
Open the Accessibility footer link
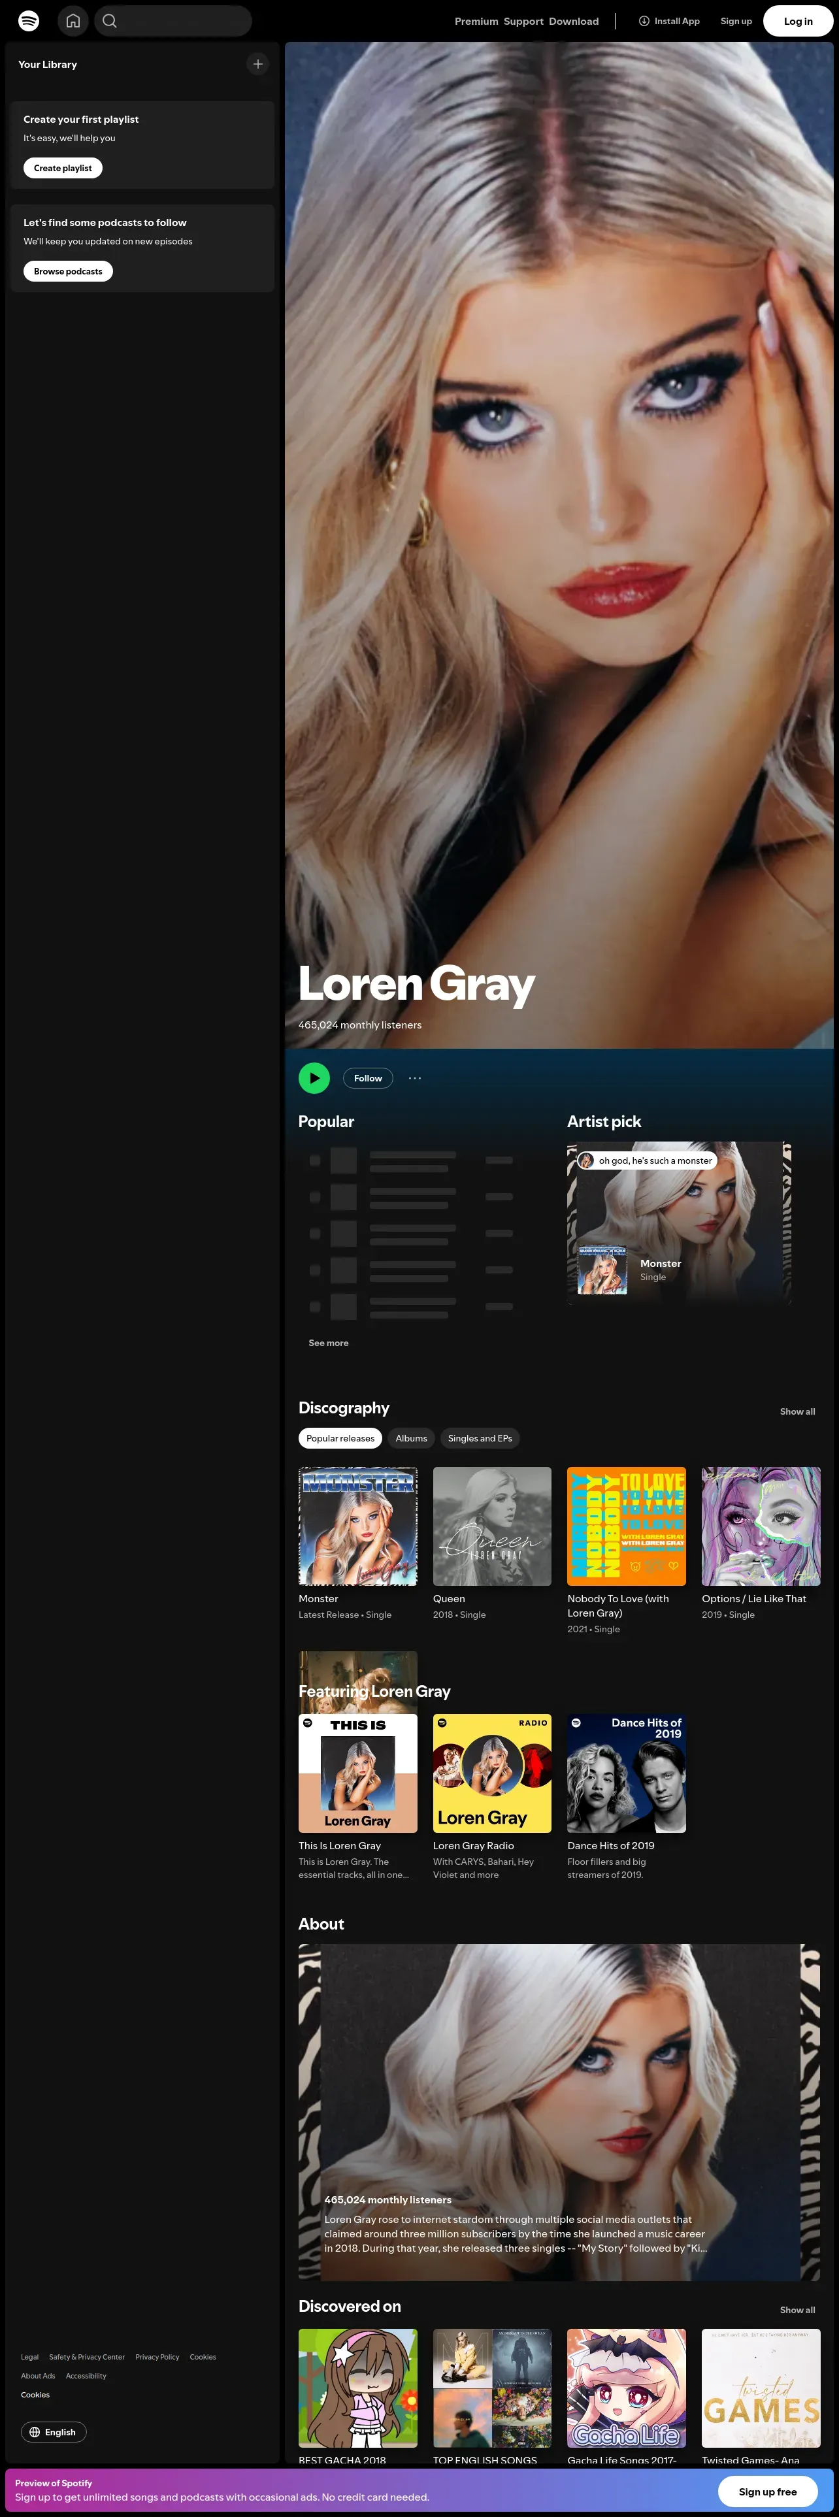click(86, 2375)
